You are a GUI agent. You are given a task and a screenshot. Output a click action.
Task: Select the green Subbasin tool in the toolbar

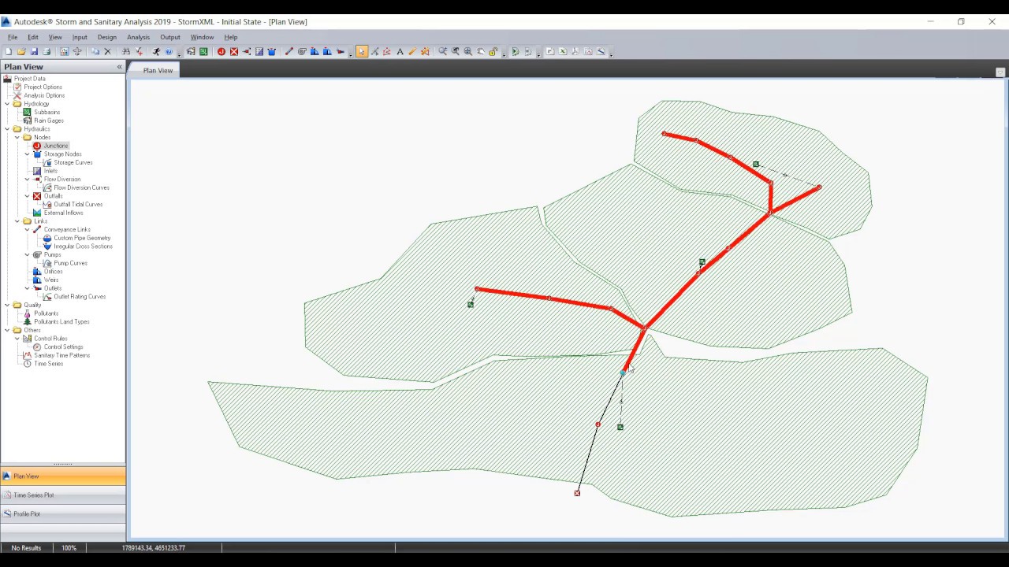(203, 52)
